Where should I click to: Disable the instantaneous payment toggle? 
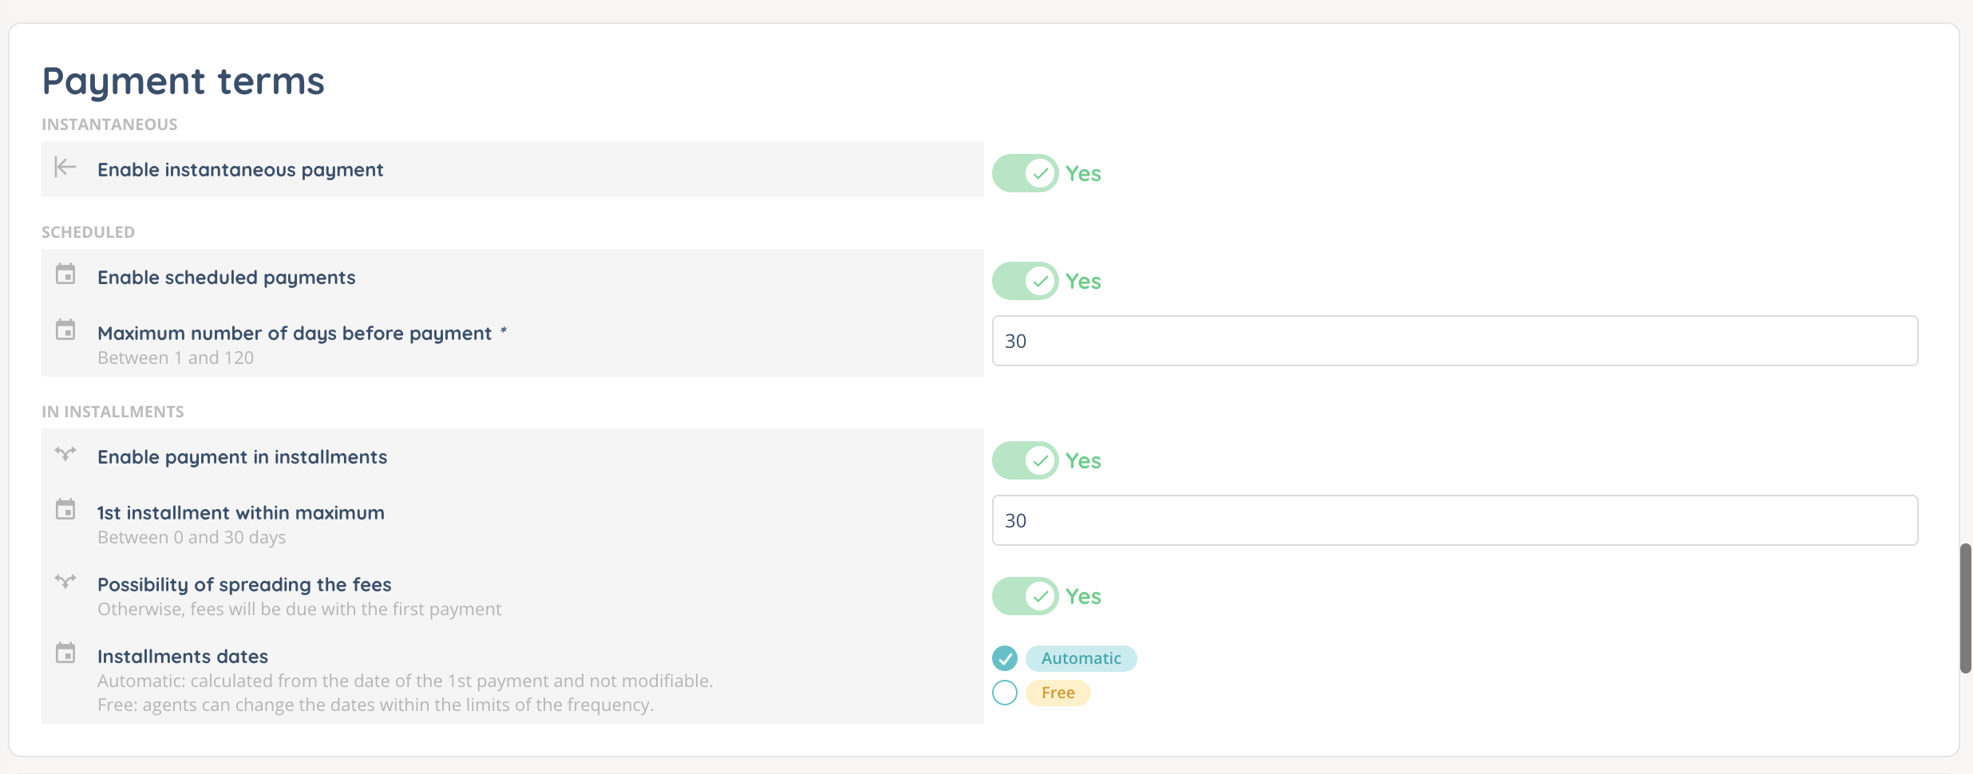coord(1025,173)
